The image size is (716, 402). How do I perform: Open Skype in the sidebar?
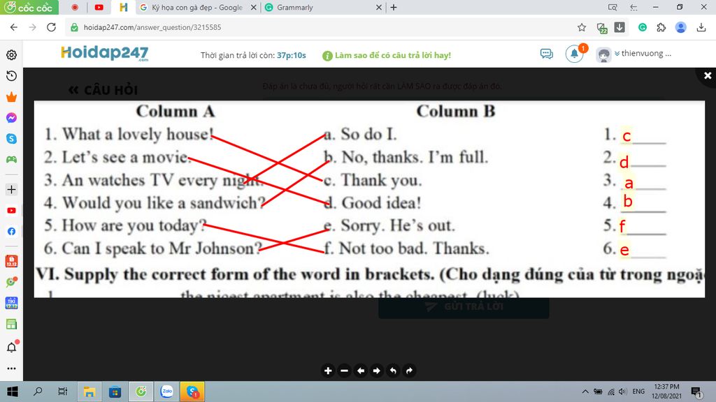[x=11, y=139]
